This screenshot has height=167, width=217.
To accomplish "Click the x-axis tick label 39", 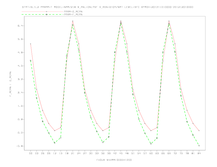I will click(x=109, y=153).
